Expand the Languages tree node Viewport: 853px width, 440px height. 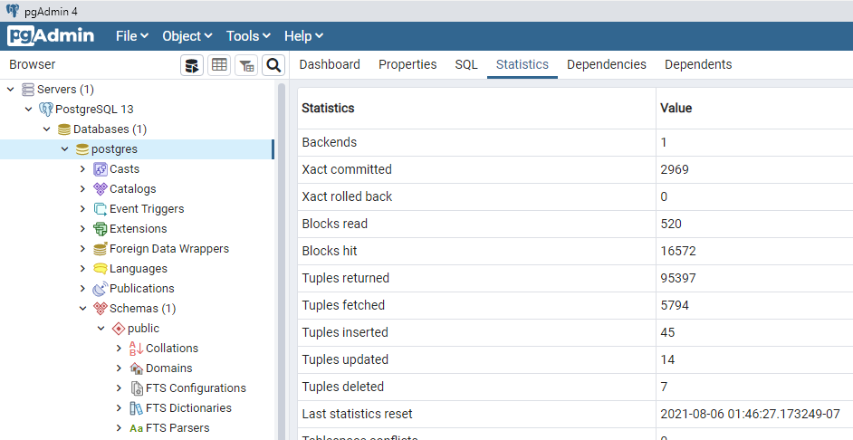click(82, 269)
